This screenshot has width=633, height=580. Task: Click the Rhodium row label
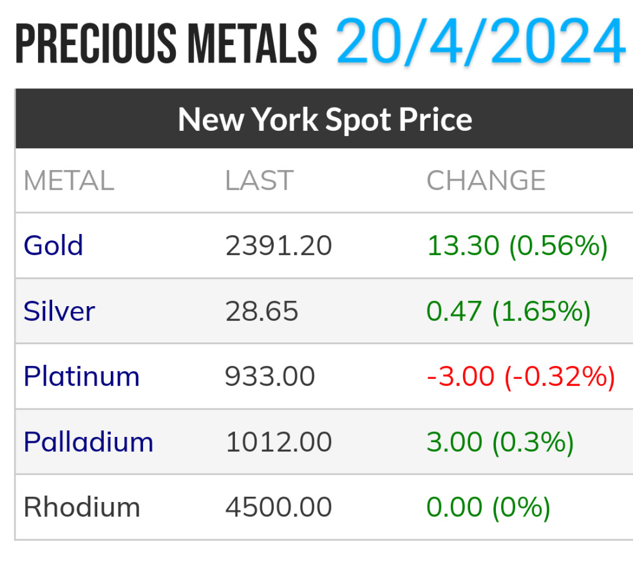click(x=82, y=507)
